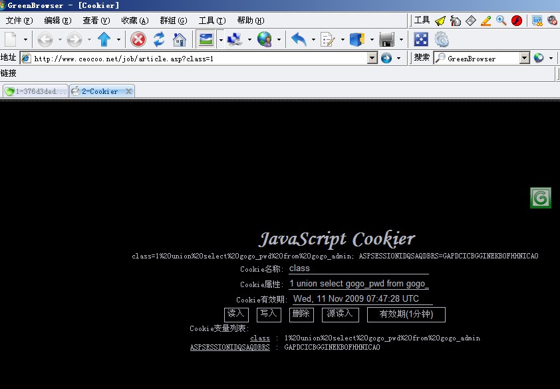Click the 源读入 button
560x389 pixels.
340,314
